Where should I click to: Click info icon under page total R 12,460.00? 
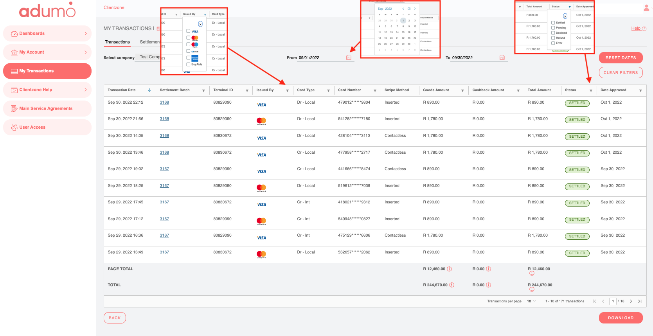point(532,273)
